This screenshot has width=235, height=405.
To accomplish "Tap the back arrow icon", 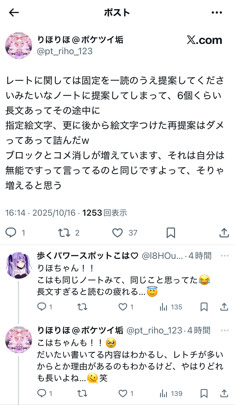I will click(14, 12).
